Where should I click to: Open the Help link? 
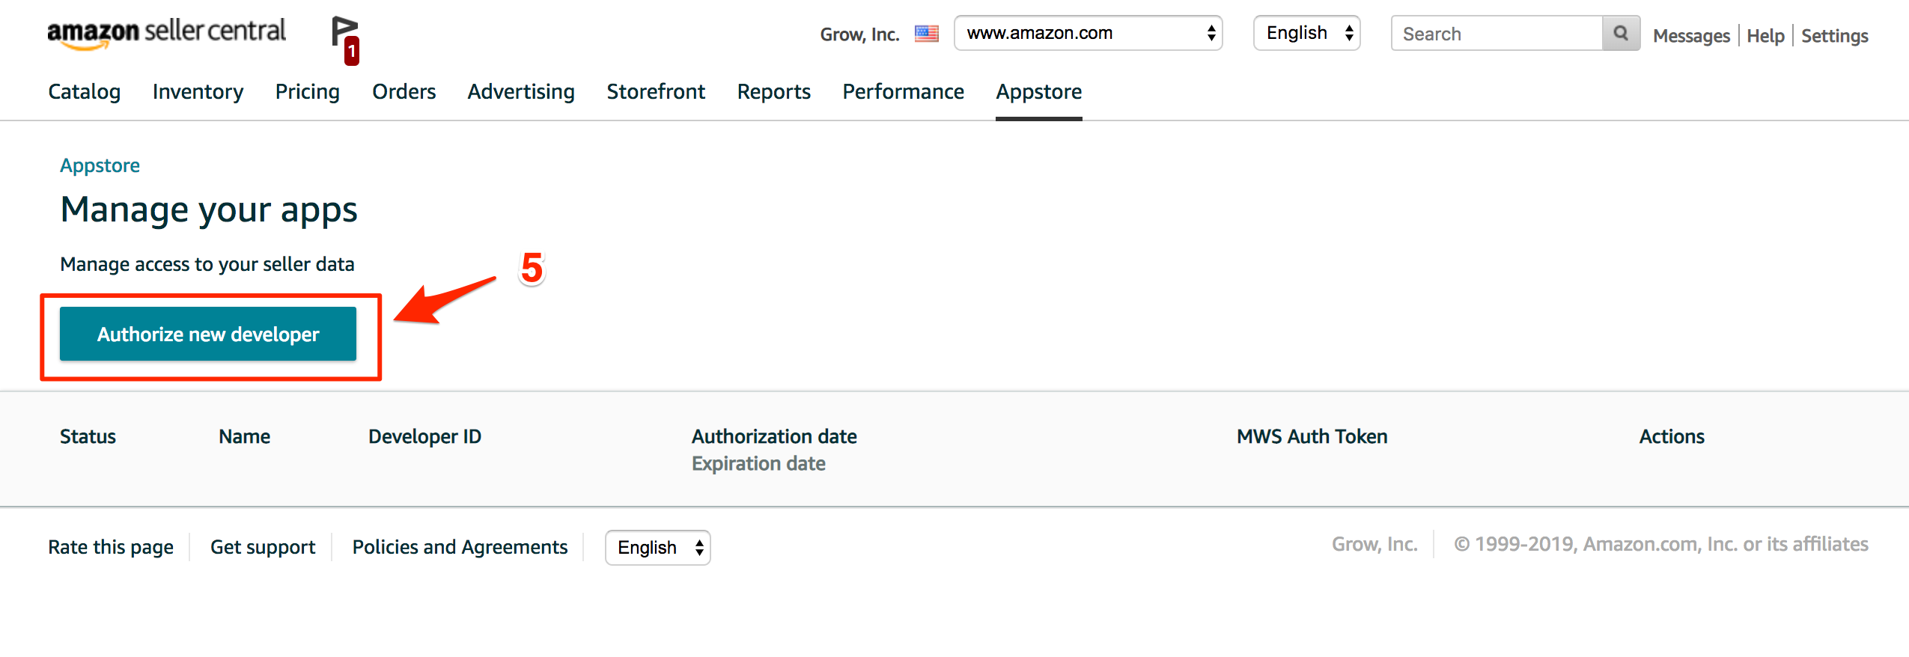click(x=1766, y=36)
